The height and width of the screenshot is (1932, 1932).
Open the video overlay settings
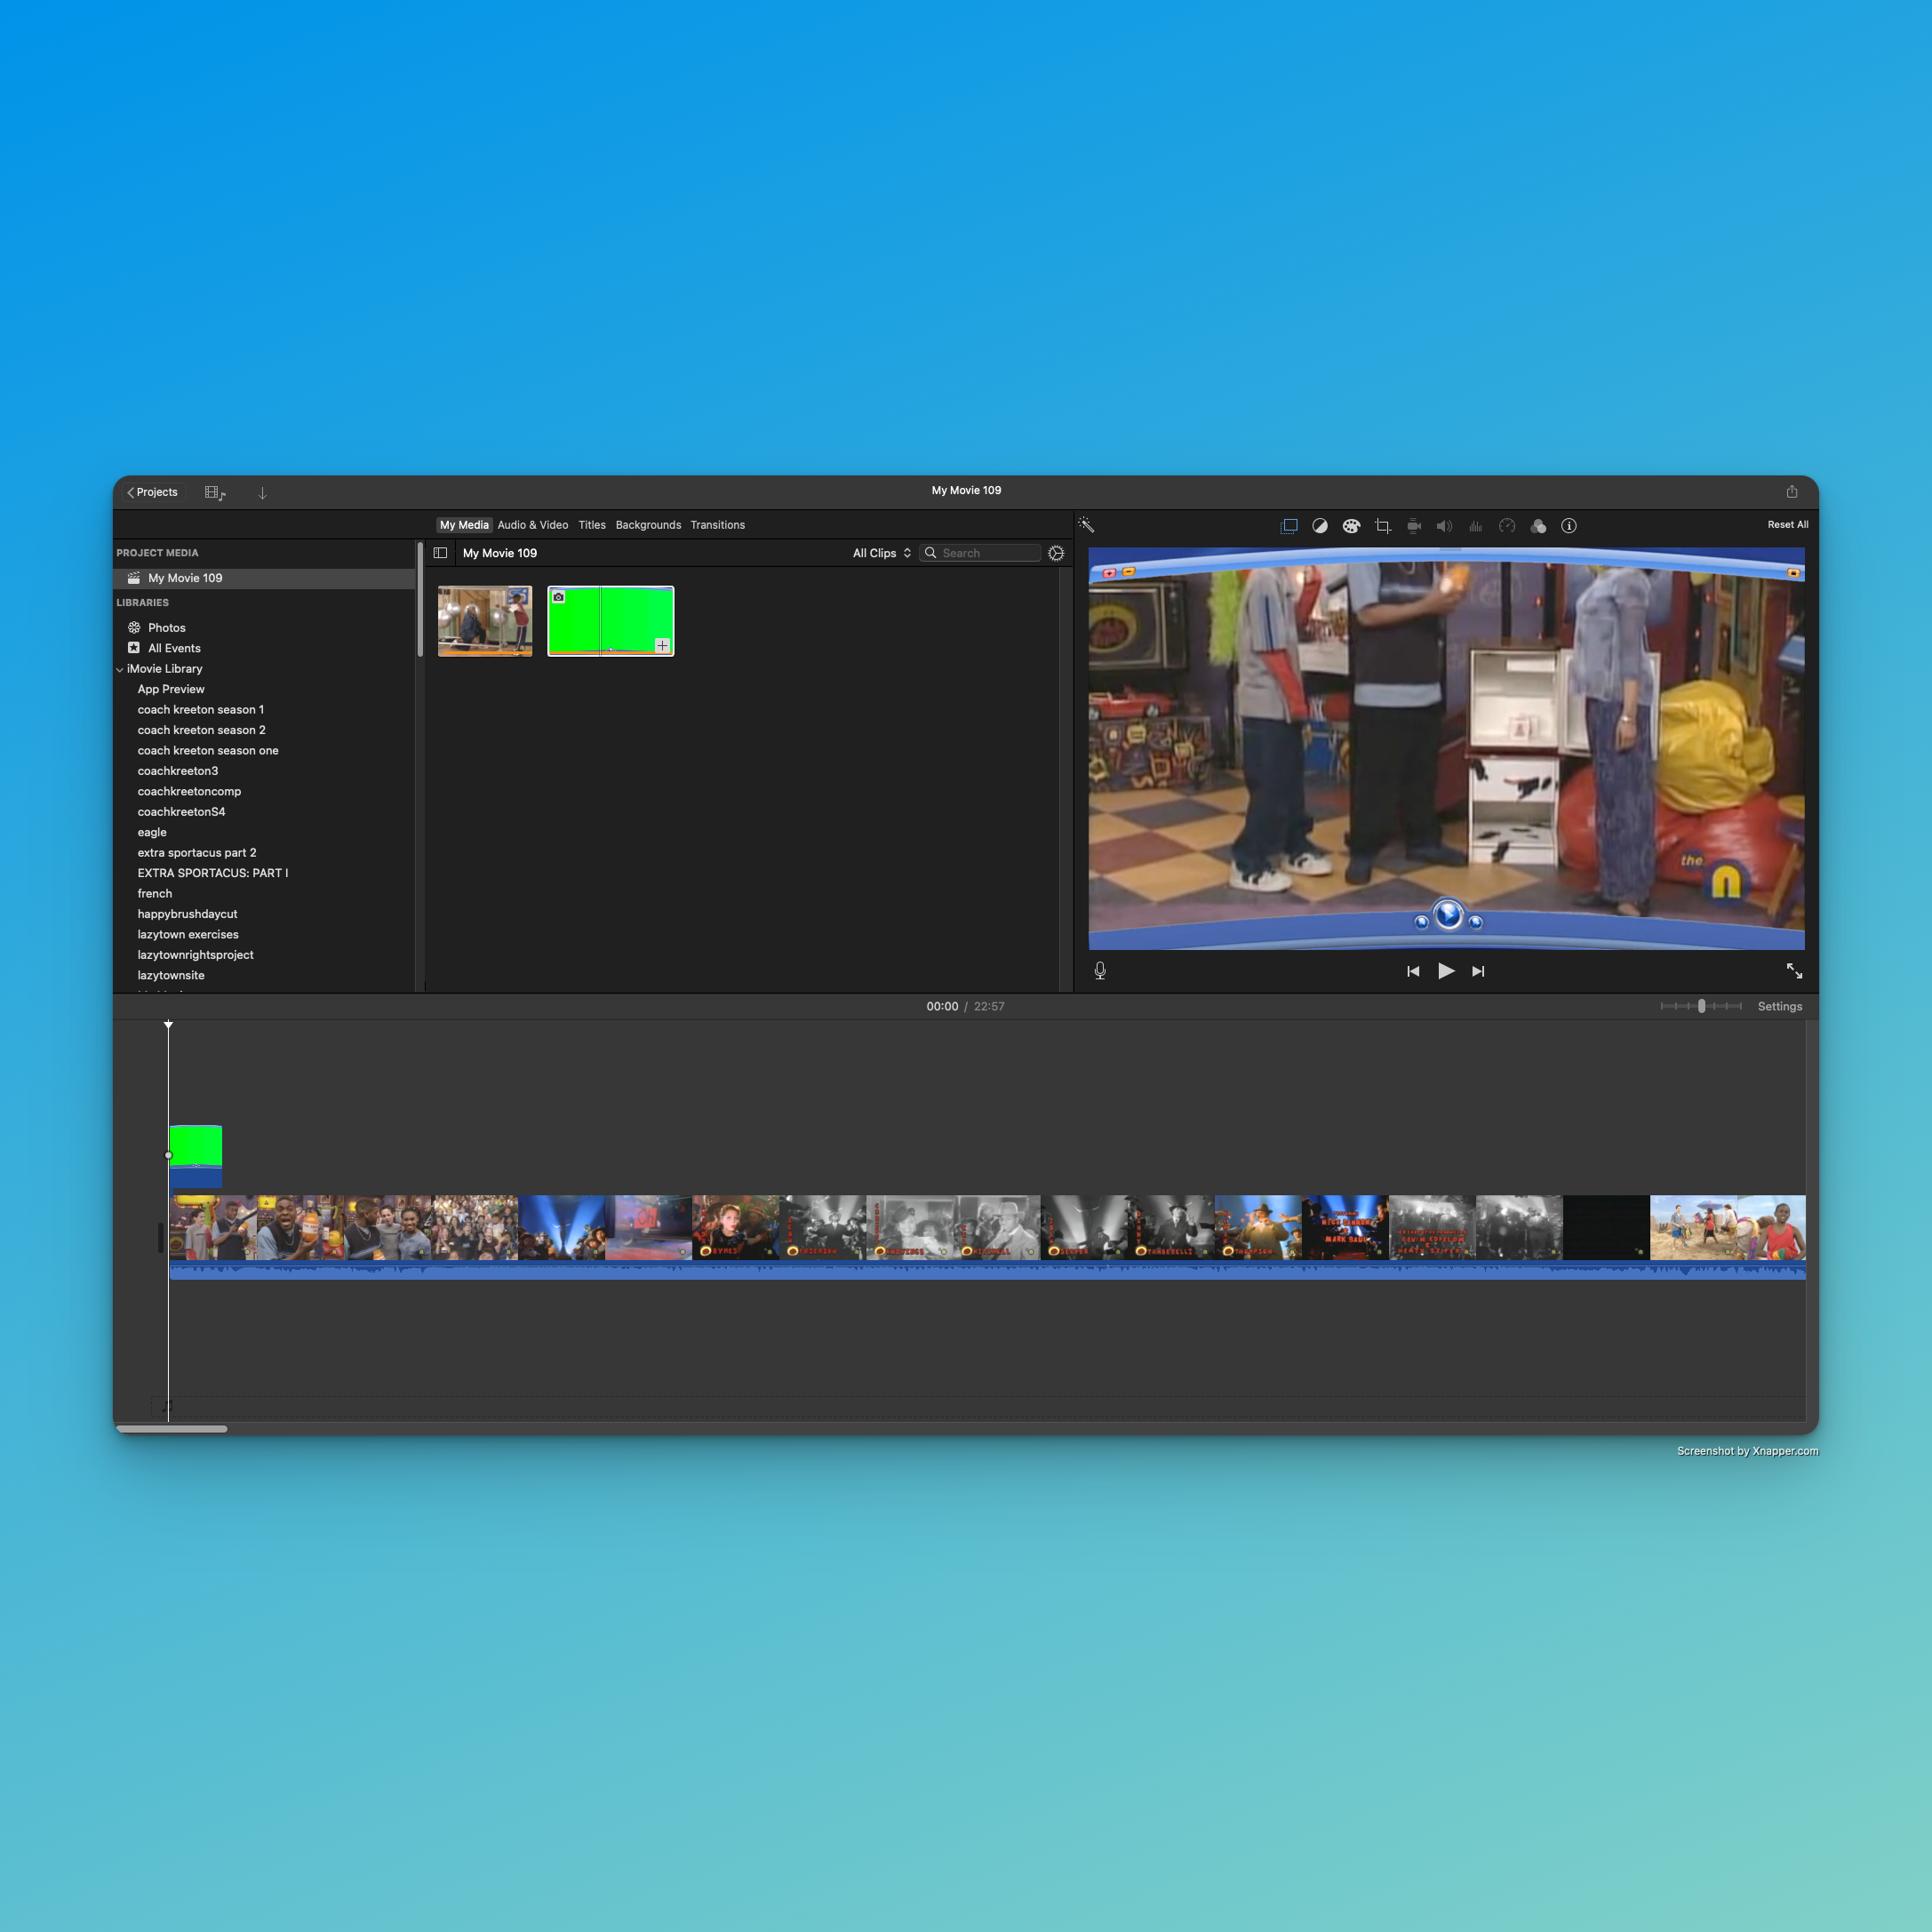point(1289,526)
